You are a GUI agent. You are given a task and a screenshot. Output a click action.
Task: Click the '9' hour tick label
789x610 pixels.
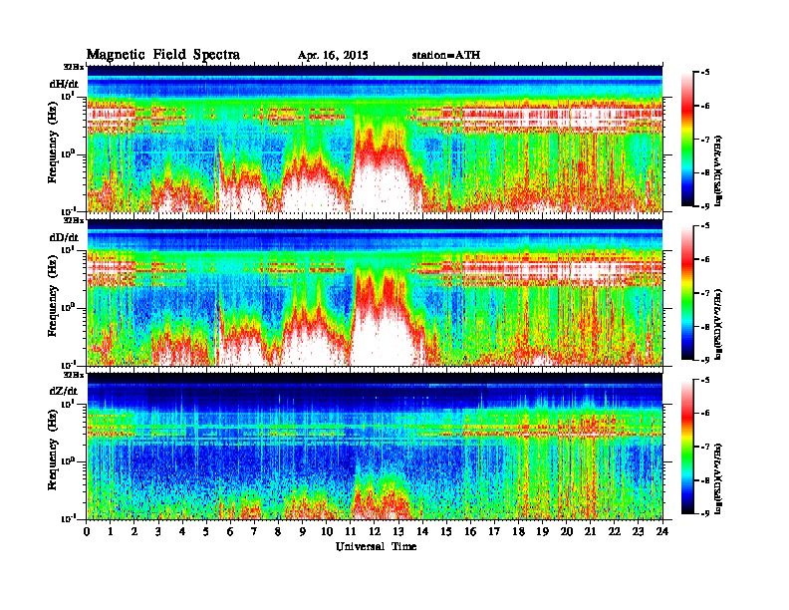point(303,532)
